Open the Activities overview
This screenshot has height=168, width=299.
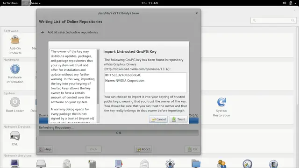(x=10, y=3)
